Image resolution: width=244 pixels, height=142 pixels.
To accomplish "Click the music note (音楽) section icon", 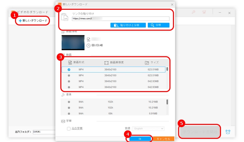I will point(63,95).
